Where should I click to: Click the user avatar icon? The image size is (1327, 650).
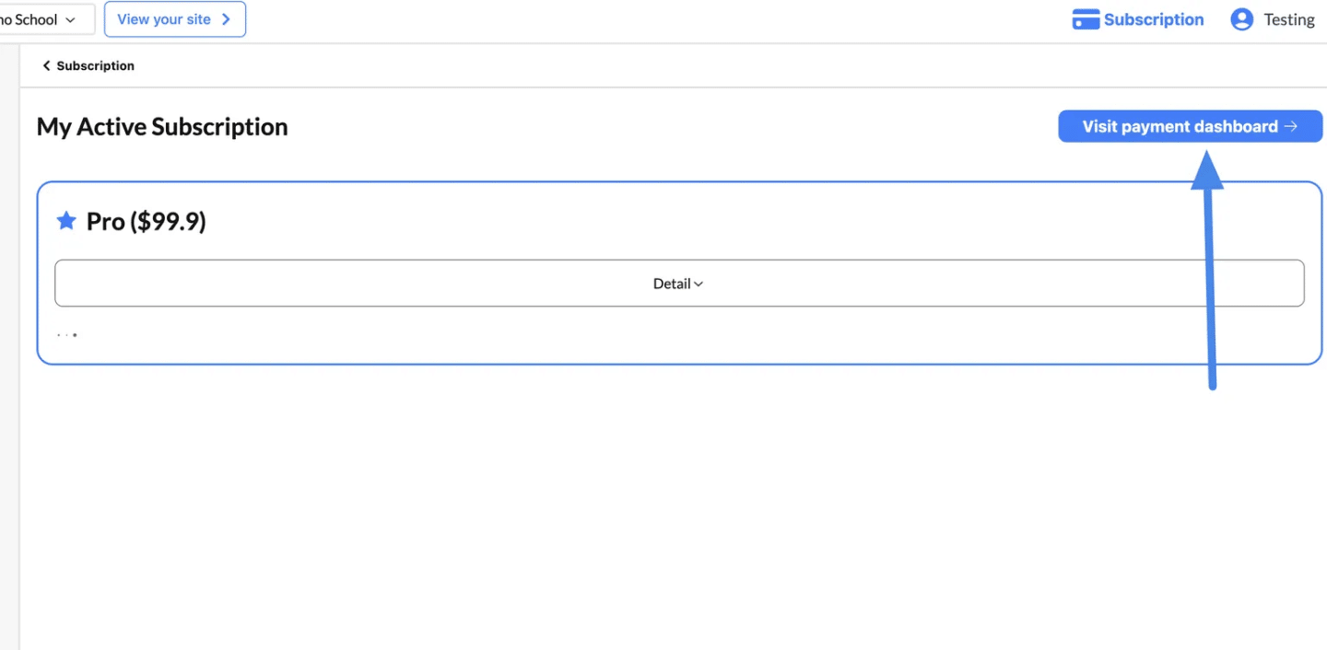[1242, 19]
